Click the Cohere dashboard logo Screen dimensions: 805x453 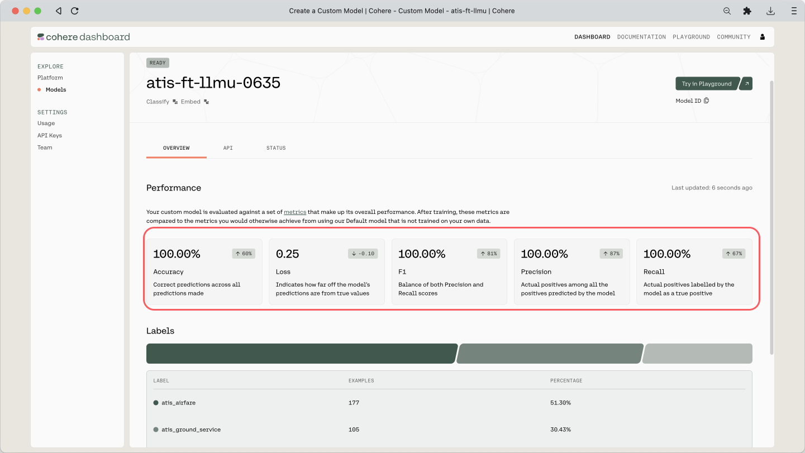[83, 37]
